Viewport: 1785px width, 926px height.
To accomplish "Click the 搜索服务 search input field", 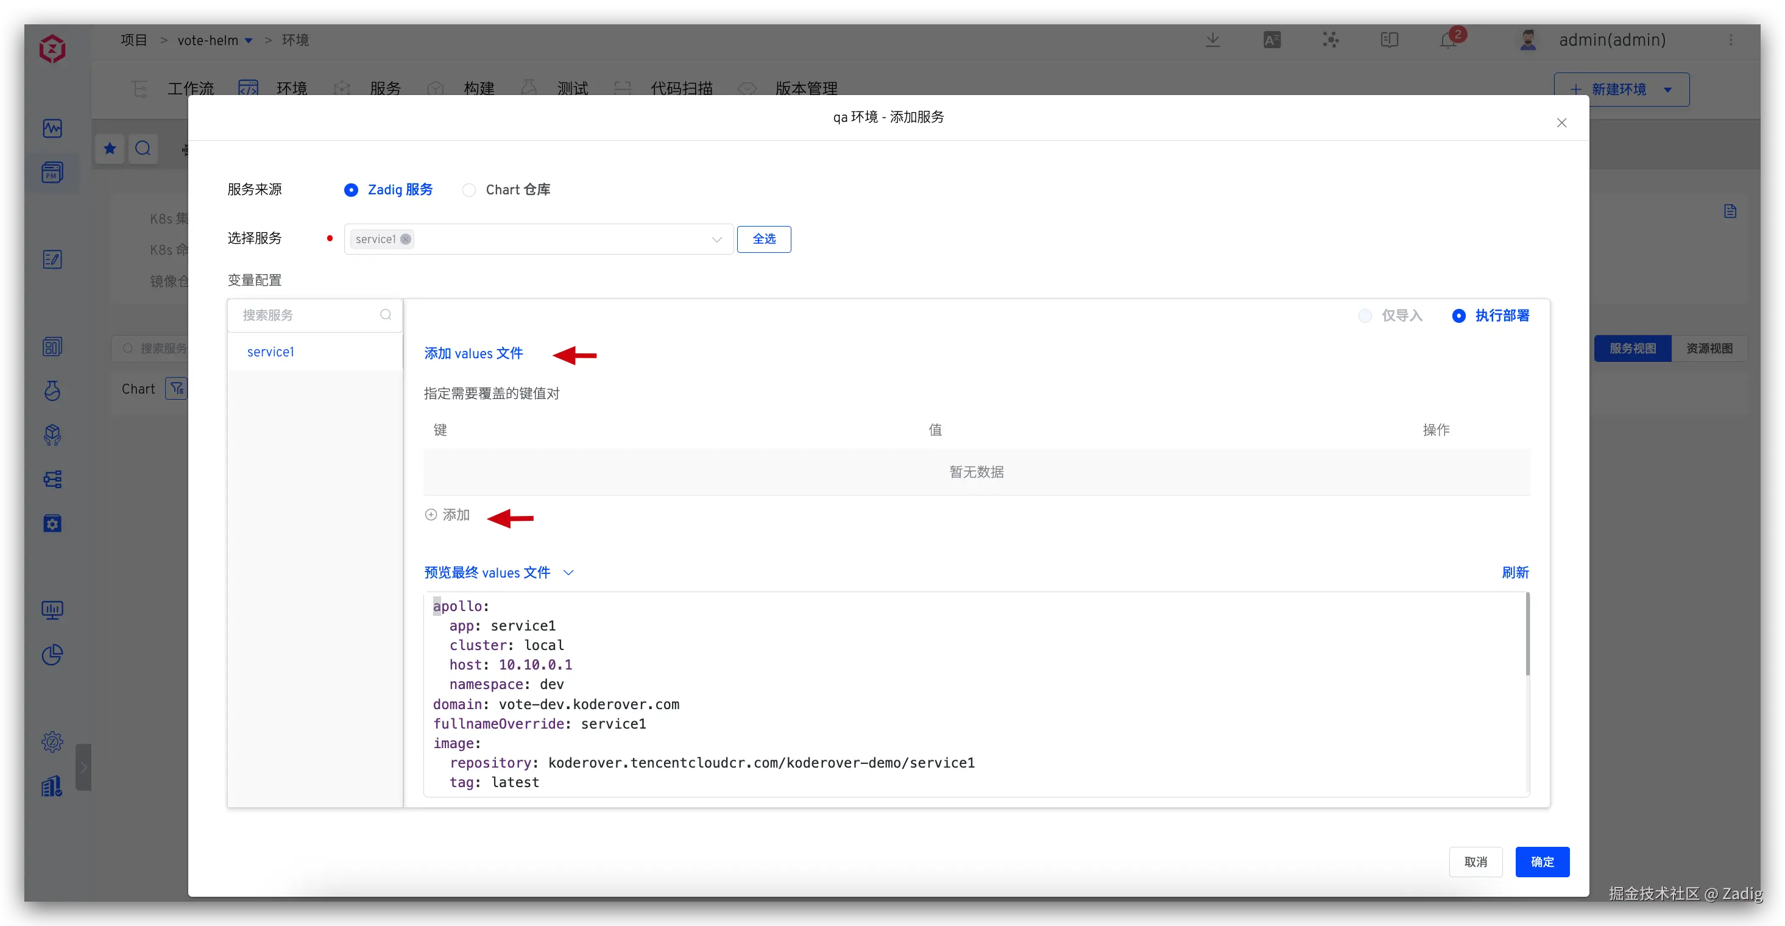I will coord(305,316).
